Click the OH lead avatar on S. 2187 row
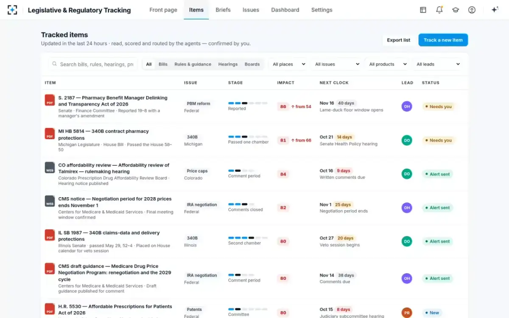This screenshot has width=509, height=318. coord(407,106)
